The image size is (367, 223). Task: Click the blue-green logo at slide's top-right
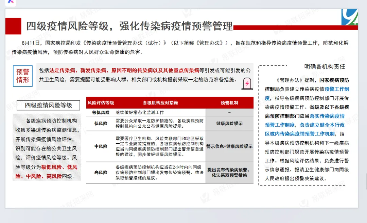click(x=349, y=17)
